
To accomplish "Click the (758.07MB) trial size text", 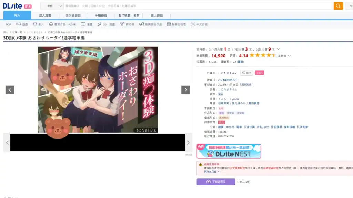I will 244,182.
